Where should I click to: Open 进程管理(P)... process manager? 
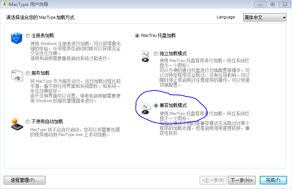point(24,180)
